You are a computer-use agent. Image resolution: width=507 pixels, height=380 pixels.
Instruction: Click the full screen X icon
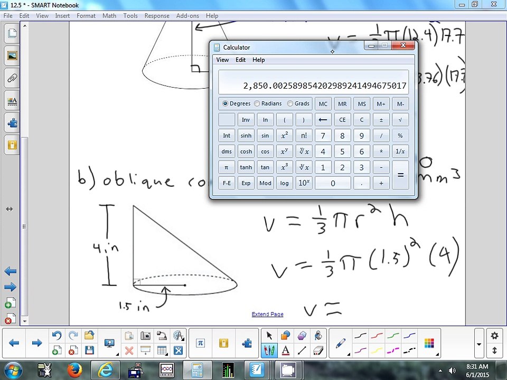pyautogui.click(x=178, y=350)
